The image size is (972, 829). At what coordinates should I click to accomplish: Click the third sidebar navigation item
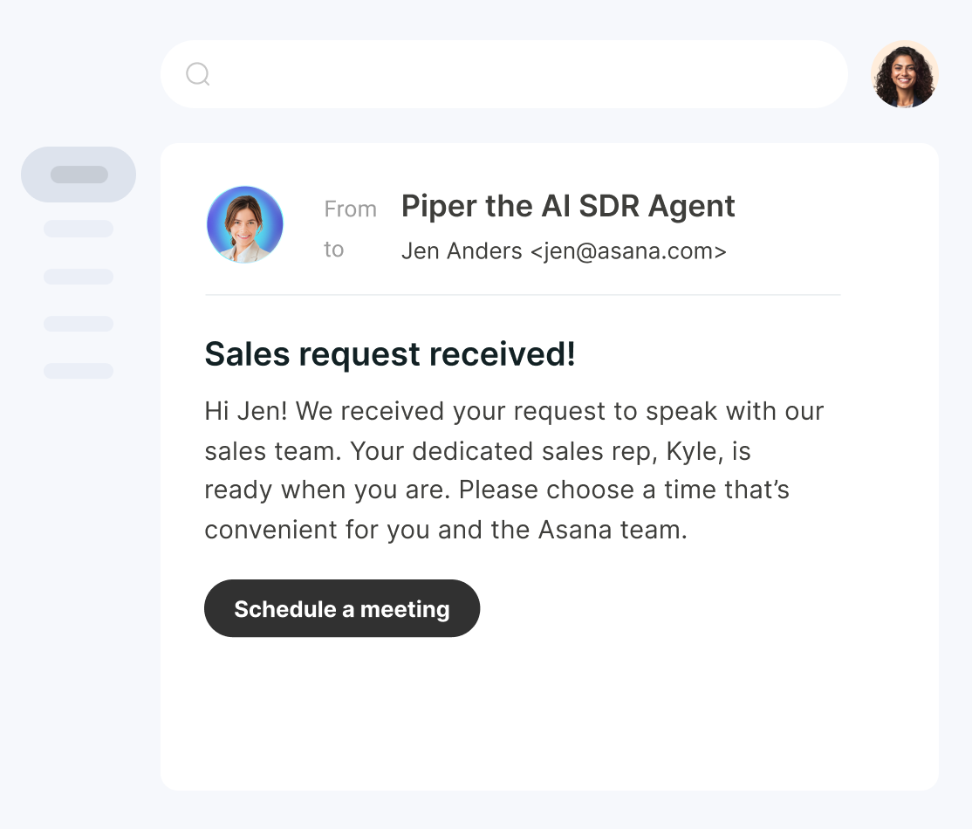point(78,323)
